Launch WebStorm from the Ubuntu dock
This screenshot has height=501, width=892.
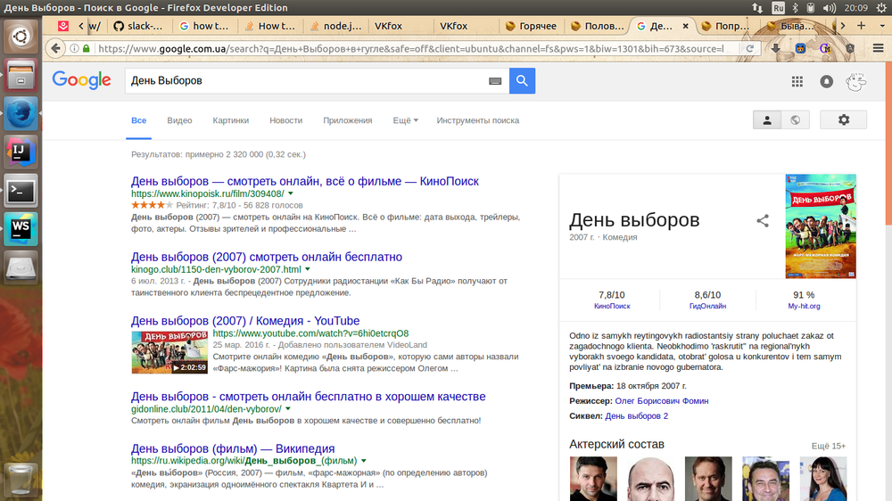coord(21,228)
